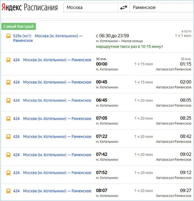This screenshot has width=194, height=201.
Task: Open route 424 link departing 06:45
Action: pos(52,100)
